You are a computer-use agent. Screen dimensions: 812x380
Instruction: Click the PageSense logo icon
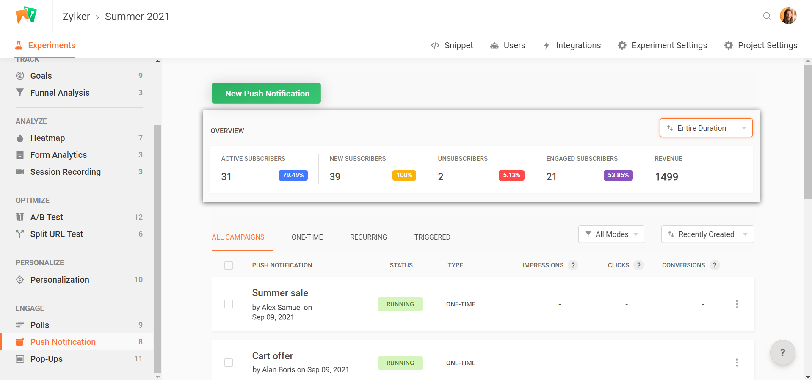point(26,16)
